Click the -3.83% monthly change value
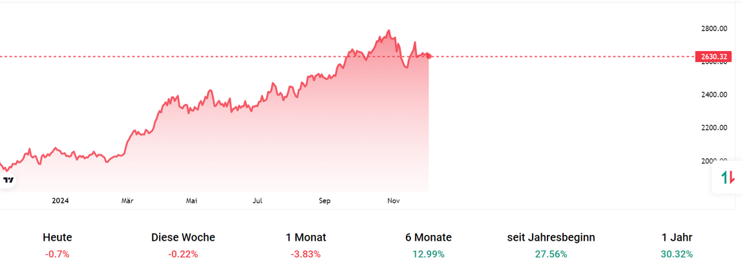742x264 pixels. 306,254
